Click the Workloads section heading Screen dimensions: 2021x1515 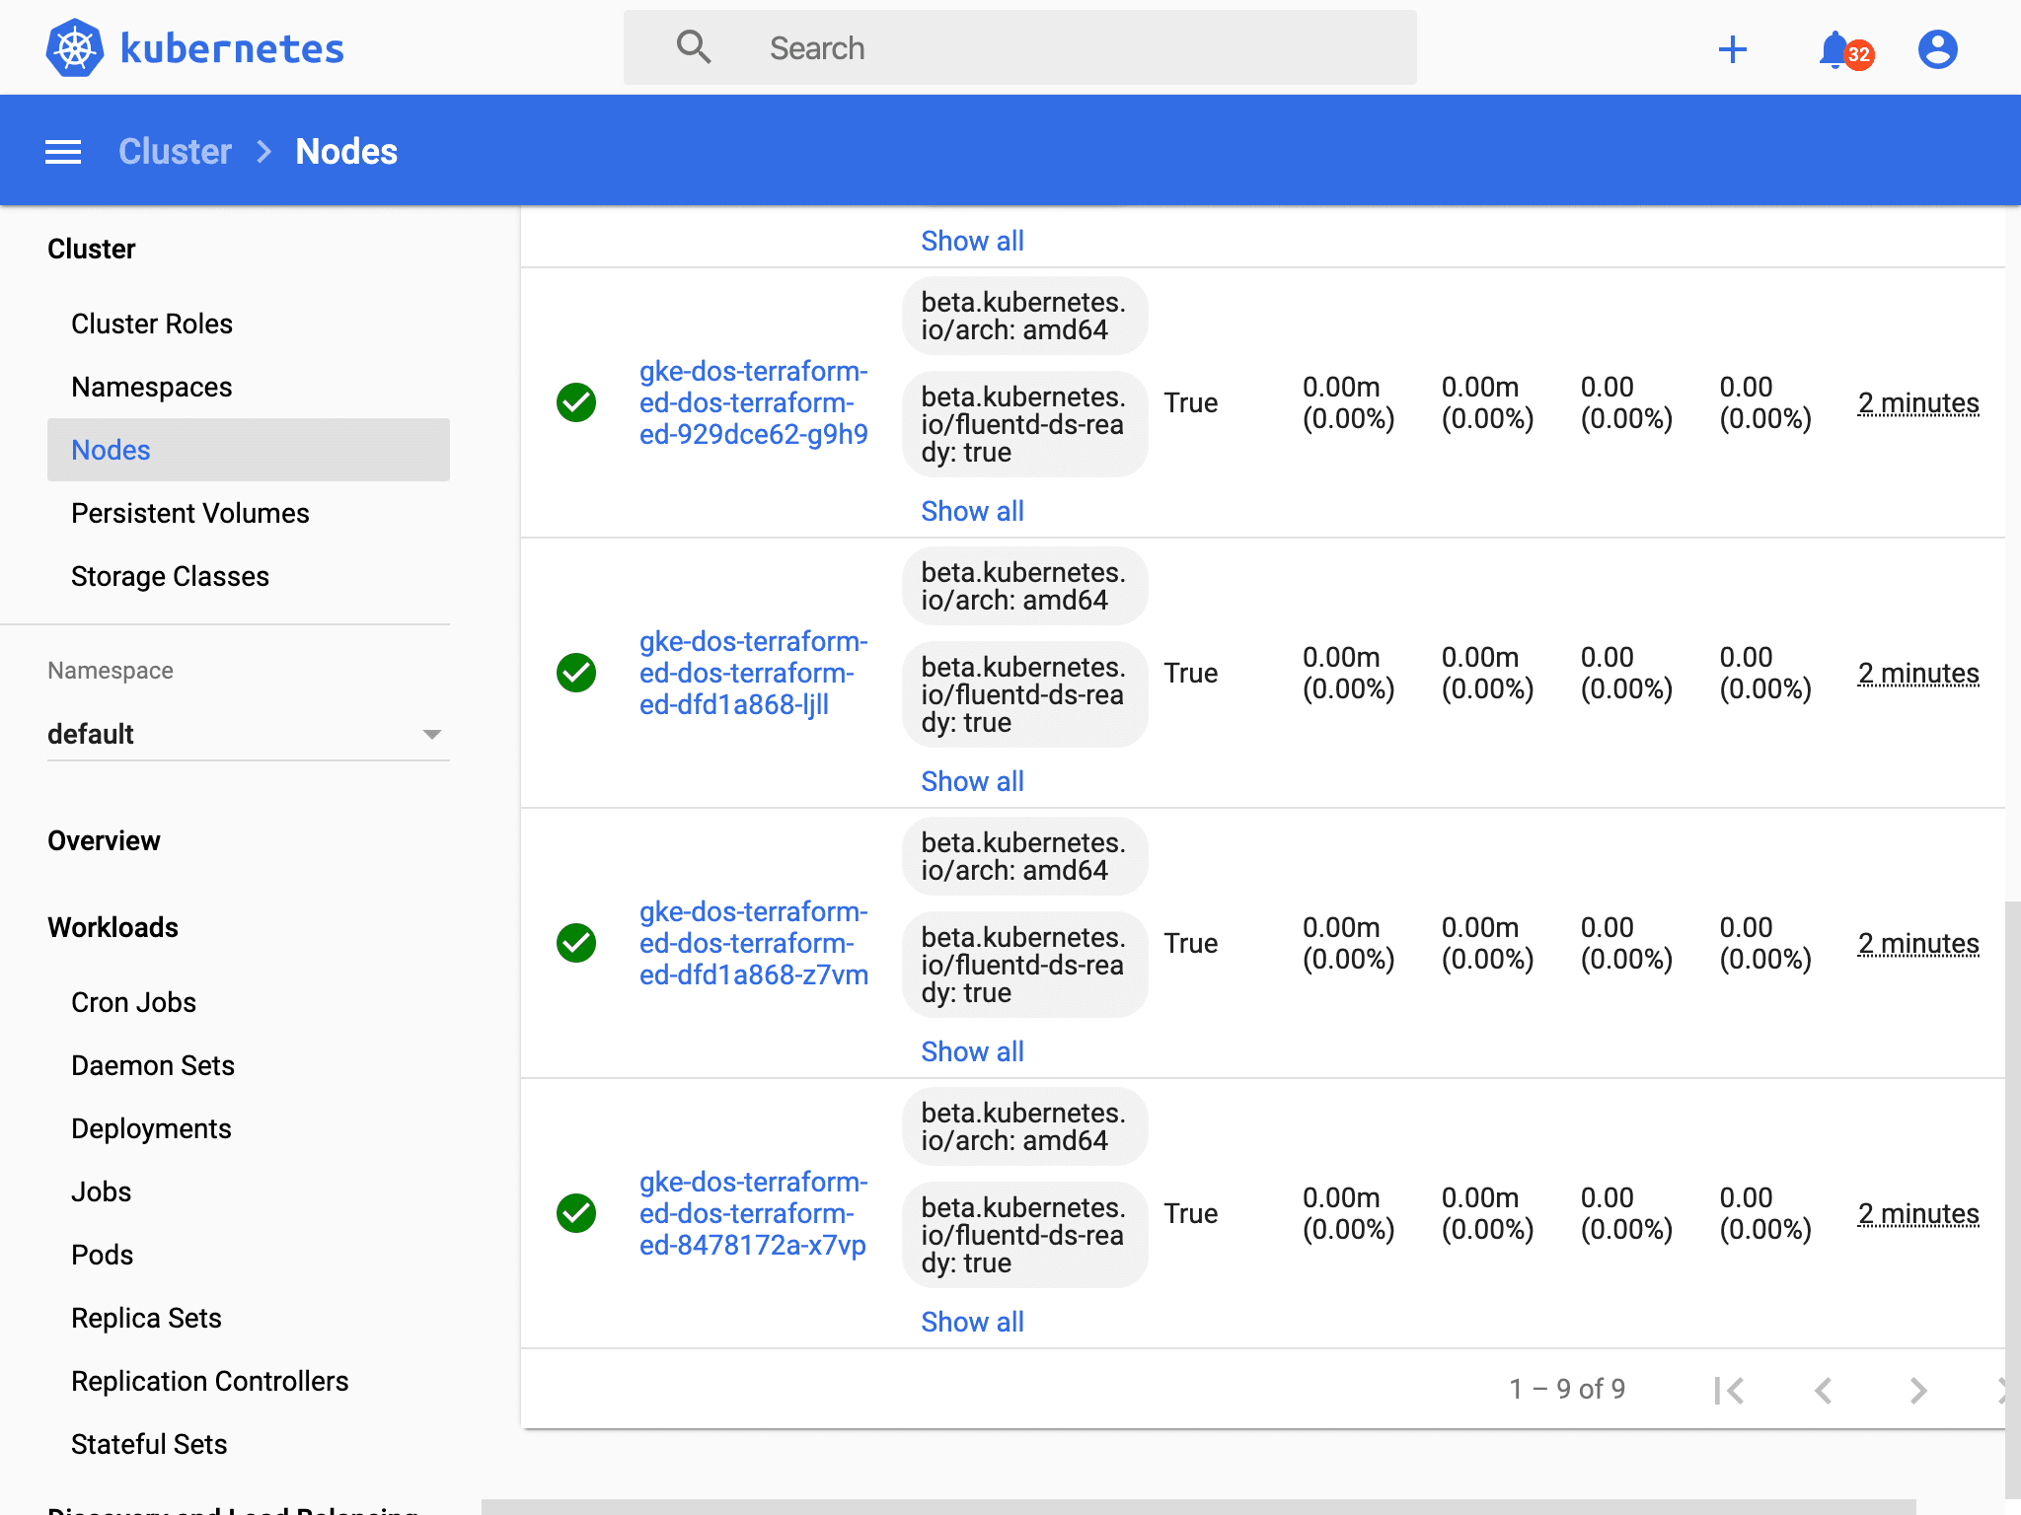pos(112,927)
